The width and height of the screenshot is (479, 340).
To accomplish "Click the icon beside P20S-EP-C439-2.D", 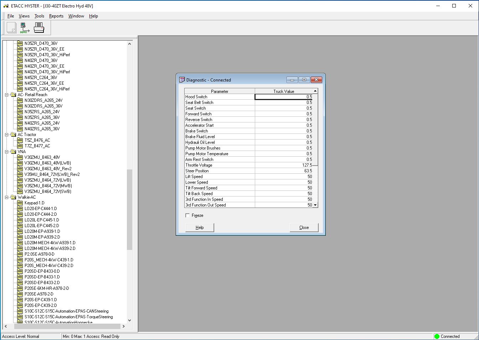I will point(20,305).
